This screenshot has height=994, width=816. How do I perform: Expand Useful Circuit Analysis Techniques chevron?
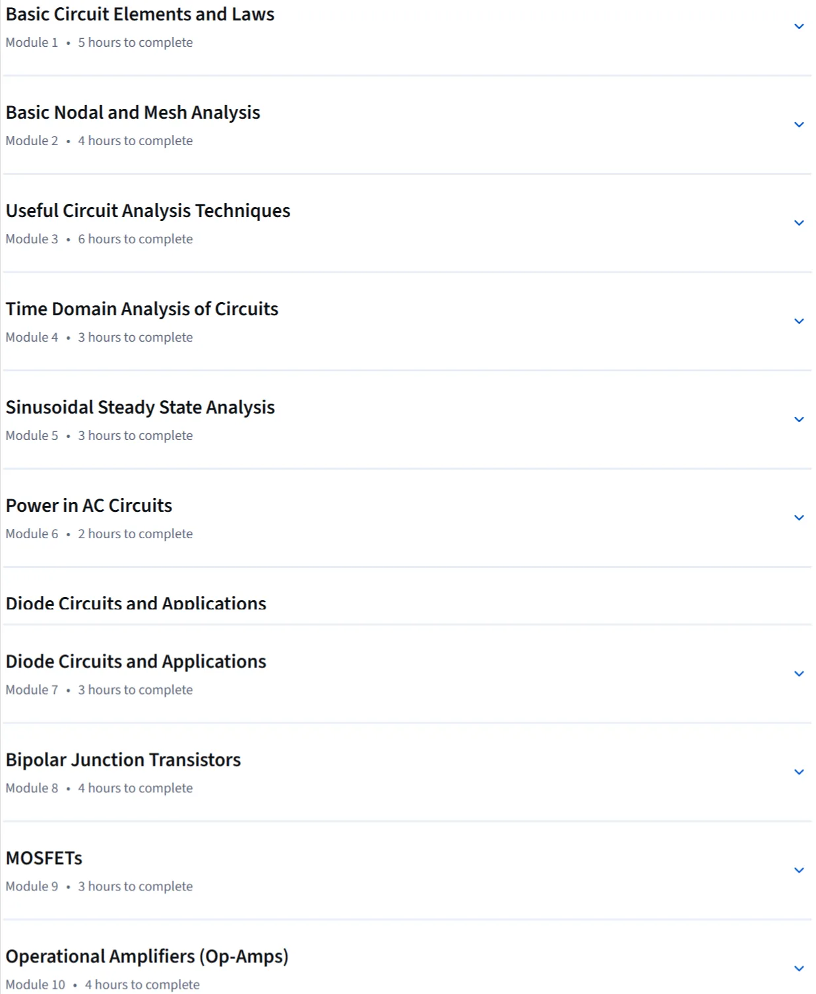pyautogui.click(x=799, y=223)
